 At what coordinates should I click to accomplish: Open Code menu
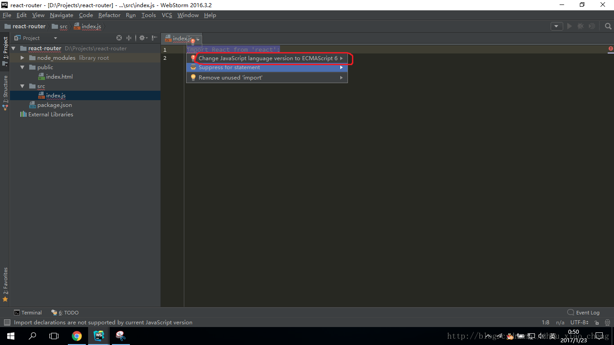click(86, 15)
